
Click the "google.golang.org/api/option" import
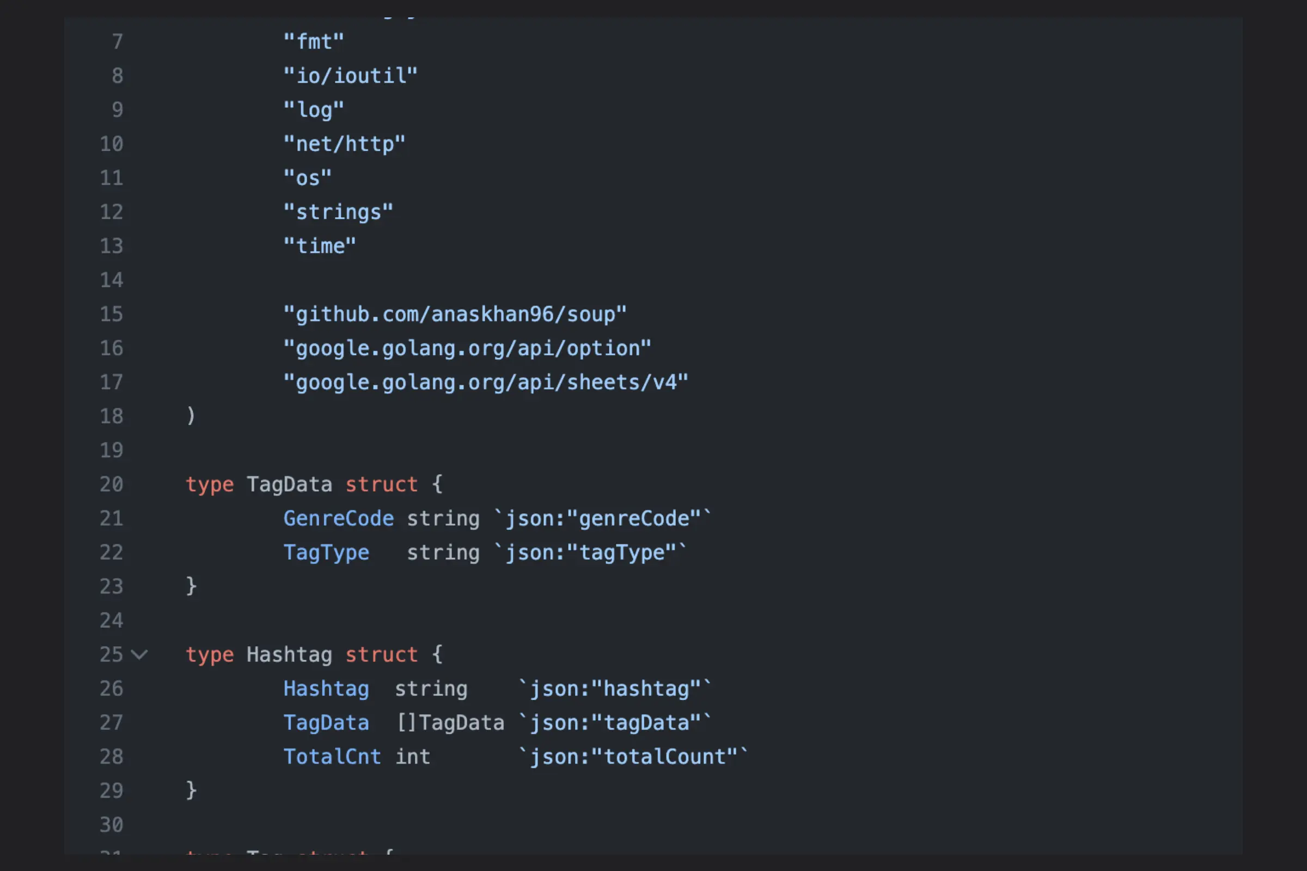click(x=467, y=348)
